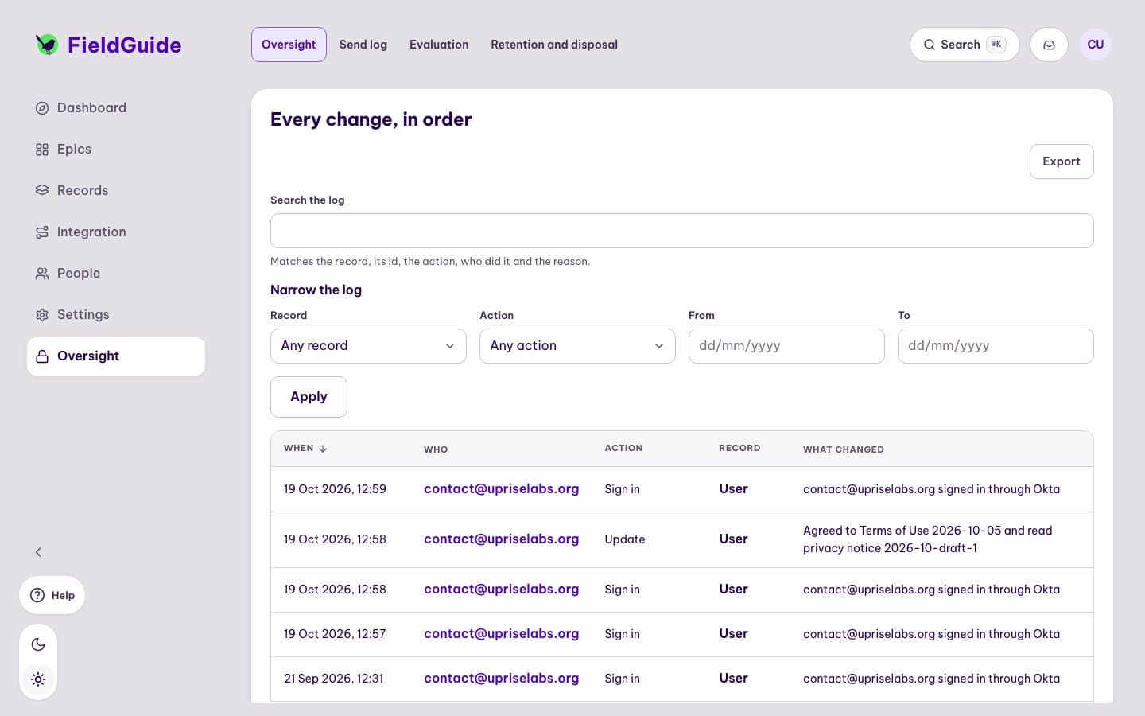Export the change log
Viewport: 1145px width, 716px height.
click(1062, 161)
